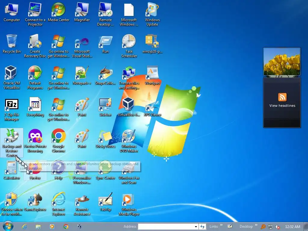Select the Wordpad desktop shortcut
The height and width of the screenshot is (231, 308).
coord(152,75)
